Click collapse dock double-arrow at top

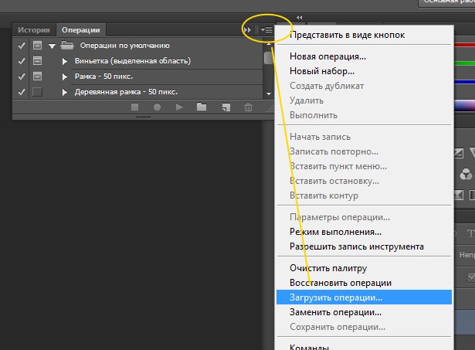(300, 17)
